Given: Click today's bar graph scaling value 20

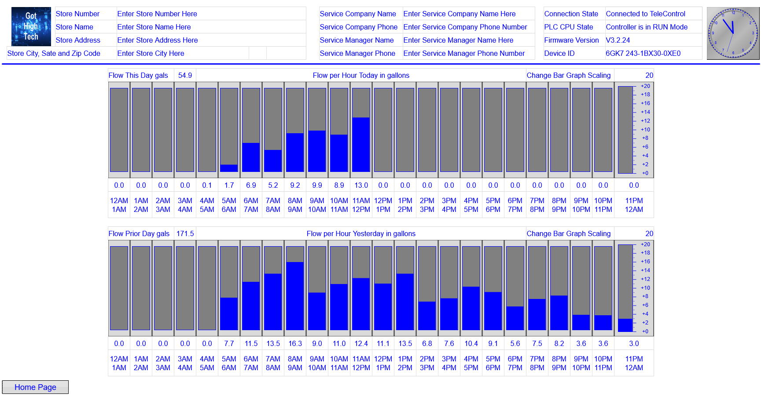Looking at the screenshot, I should click(x=634, y=75).
